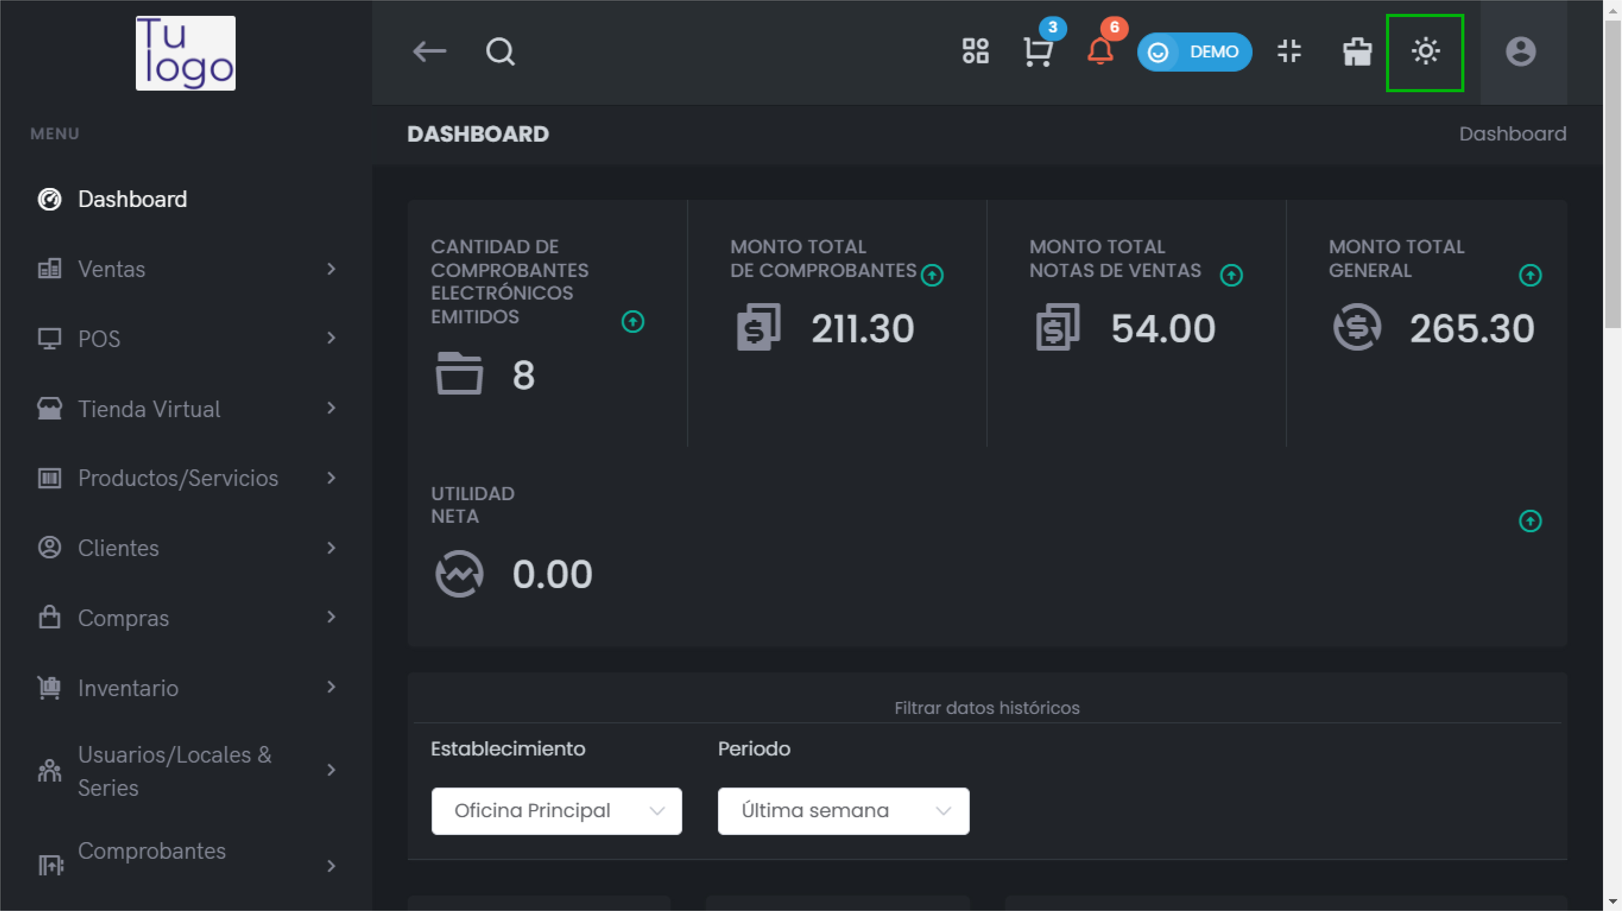Expand the Ventas menu chevron
Screen dimensions: 1622x911
331,269
